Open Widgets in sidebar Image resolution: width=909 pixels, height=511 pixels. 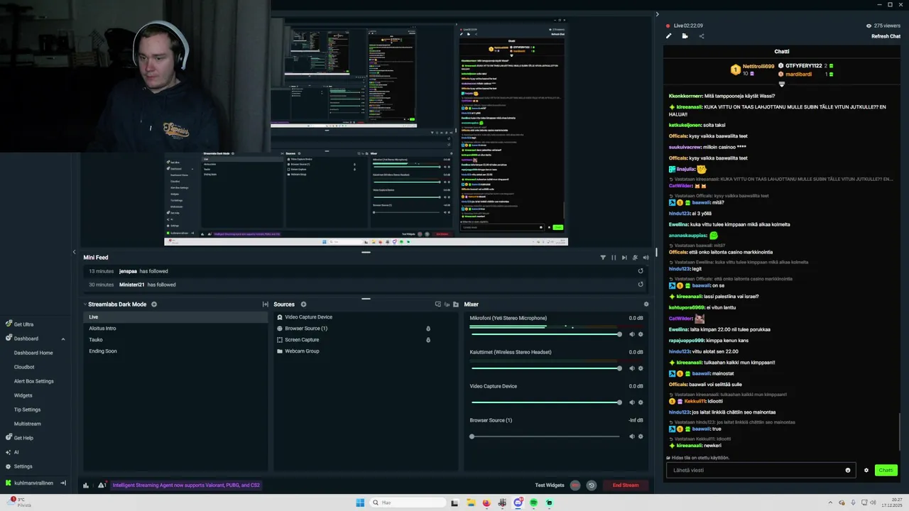(23, 395)
